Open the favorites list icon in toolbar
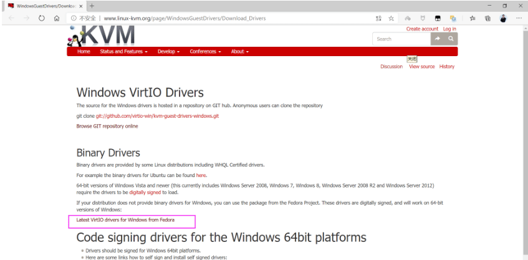 point(473,18)
